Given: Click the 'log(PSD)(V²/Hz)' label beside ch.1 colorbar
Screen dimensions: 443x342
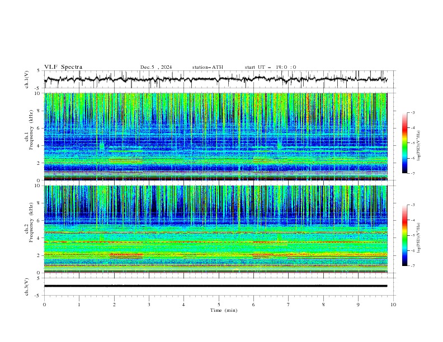Looking at the screenshot, I should tap(420, 146).
